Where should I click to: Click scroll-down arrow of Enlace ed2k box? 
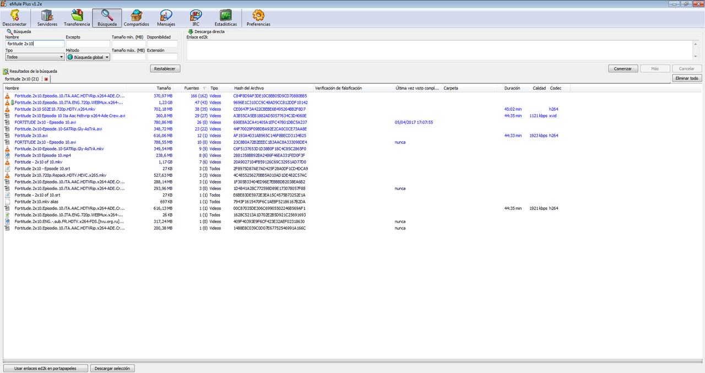click(x=697, y=57)
